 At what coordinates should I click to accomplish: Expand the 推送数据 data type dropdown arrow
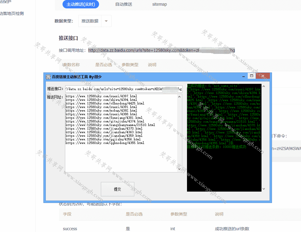click(x=106, y=21)
